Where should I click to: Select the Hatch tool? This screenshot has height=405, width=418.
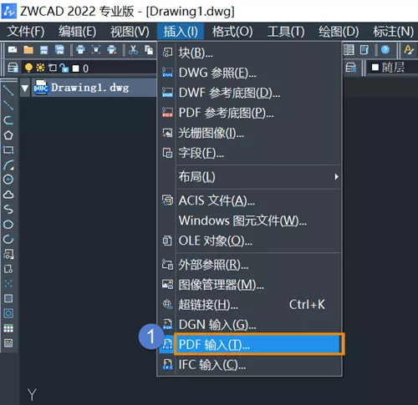click(x=8, y=299)
